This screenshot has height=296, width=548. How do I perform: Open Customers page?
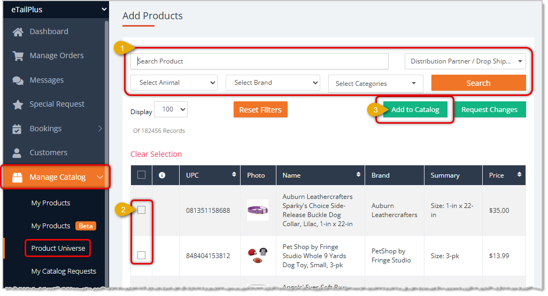(x=49, y=153)
